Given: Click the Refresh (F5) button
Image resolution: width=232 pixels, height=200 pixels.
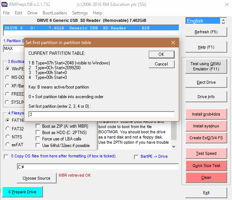Looking at the screenshot, I should point(206,32).
